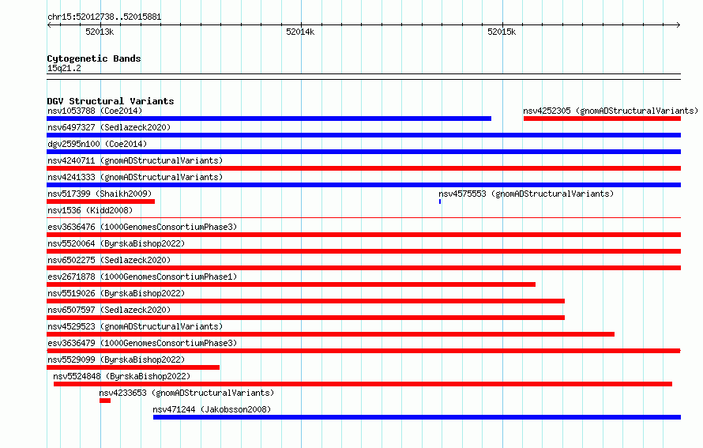Click the blue bar under nsv4241333
Screen dimensions: 703x448
point(363,185)
